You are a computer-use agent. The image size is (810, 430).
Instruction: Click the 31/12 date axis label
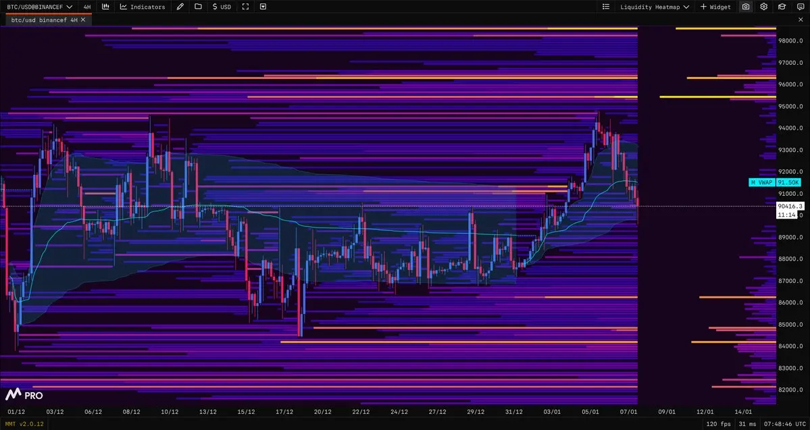pyautogui.click(x=514, y=411)
